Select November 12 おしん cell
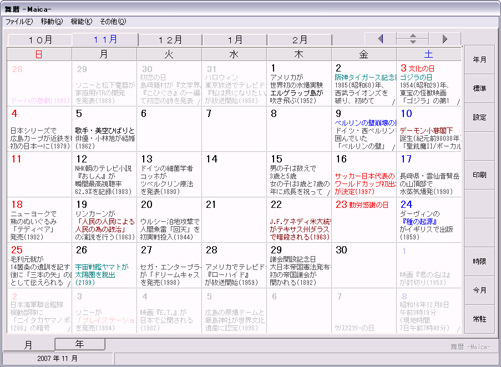The width and height of the screenshot is (501, 367). [104, 175]
